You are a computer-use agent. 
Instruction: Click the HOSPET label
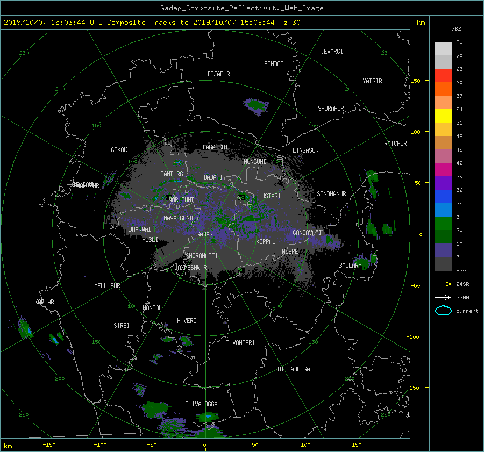point(291,252)
